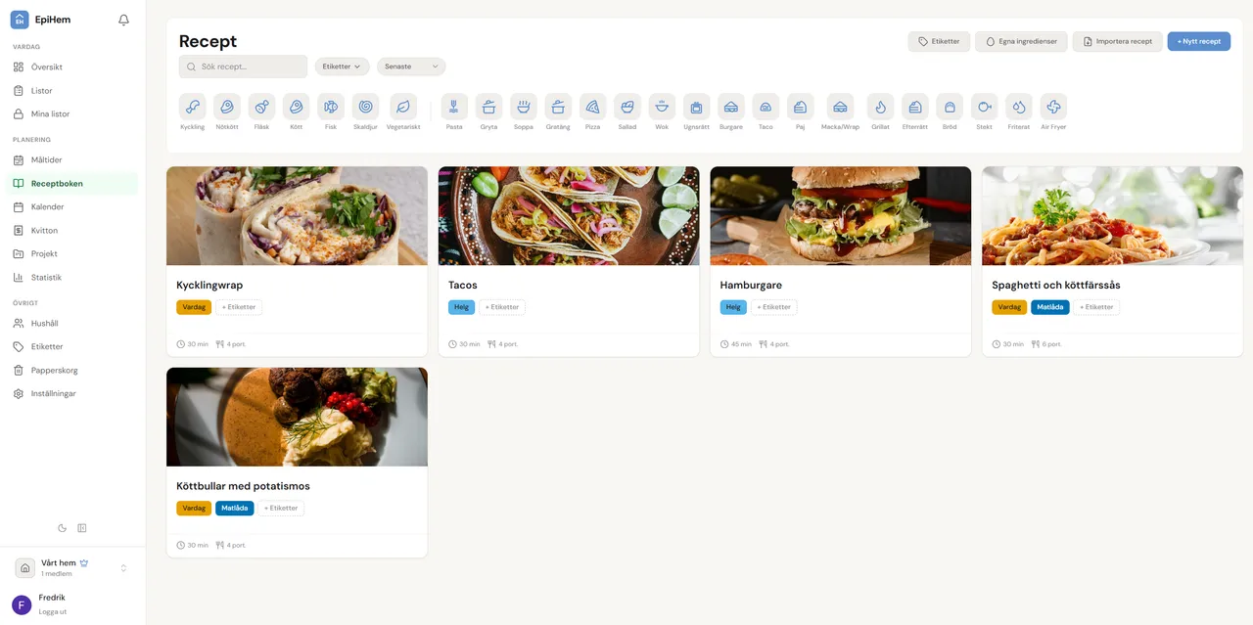Filter by Paj dish icon
The width and height of the screenshot is (1253, 625).
click(x=800, y=107)
